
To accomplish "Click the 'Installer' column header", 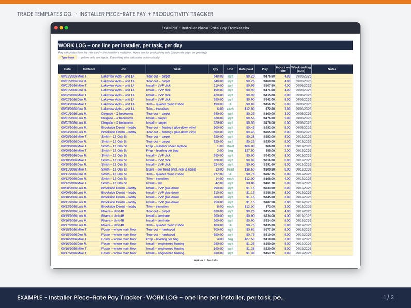I will [89, 69].
